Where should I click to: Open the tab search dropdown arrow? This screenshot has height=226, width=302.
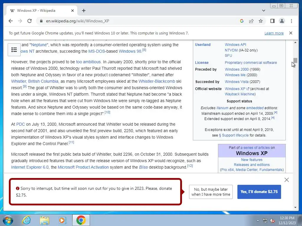point(263,11)
